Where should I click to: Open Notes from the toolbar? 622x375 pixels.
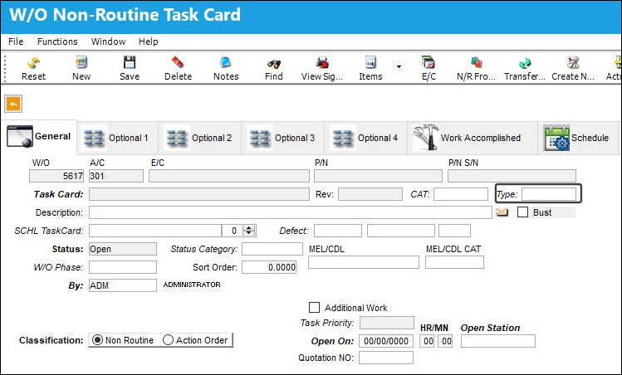[226, 62]
